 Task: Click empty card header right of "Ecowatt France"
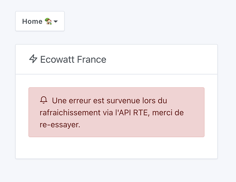pos(164,59)
